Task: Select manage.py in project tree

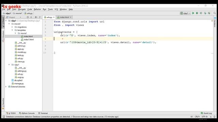Action: [19, 84]
